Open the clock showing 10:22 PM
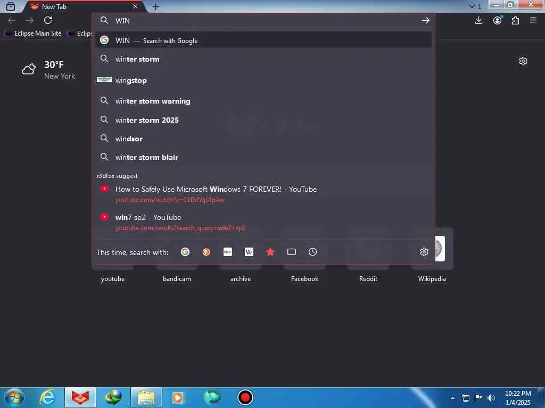Viewport: 545px width, 408px height. coord(518,398)
